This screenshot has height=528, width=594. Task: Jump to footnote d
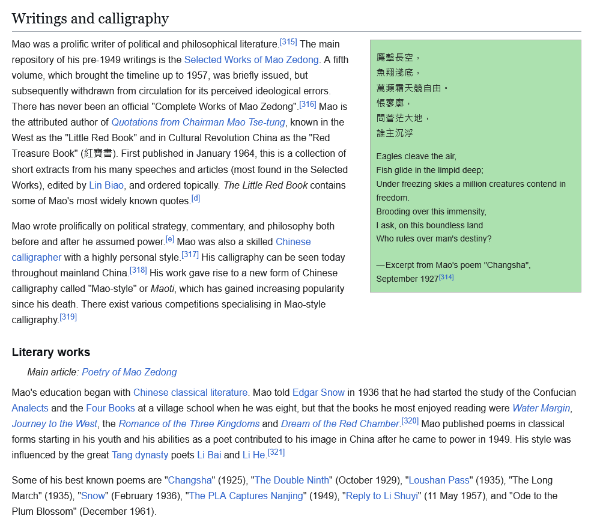pyautogui.click(x=195, y=198)
